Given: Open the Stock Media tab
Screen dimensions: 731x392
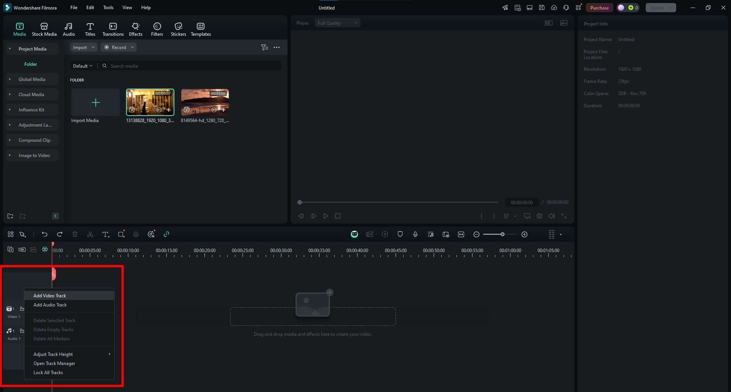Looking at the screenshot, I should (44, 29).
